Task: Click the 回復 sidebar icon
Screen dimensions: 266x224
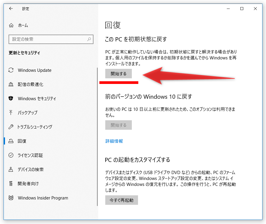Action: pos(11,141)
